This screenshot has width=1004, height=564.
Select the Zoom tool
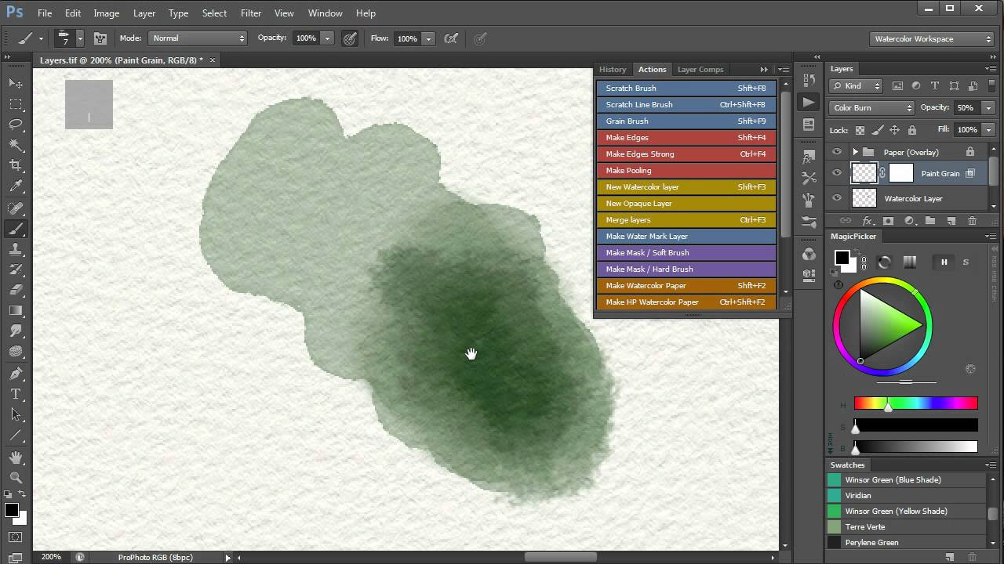pyautogui.click(x=16, y=477)
